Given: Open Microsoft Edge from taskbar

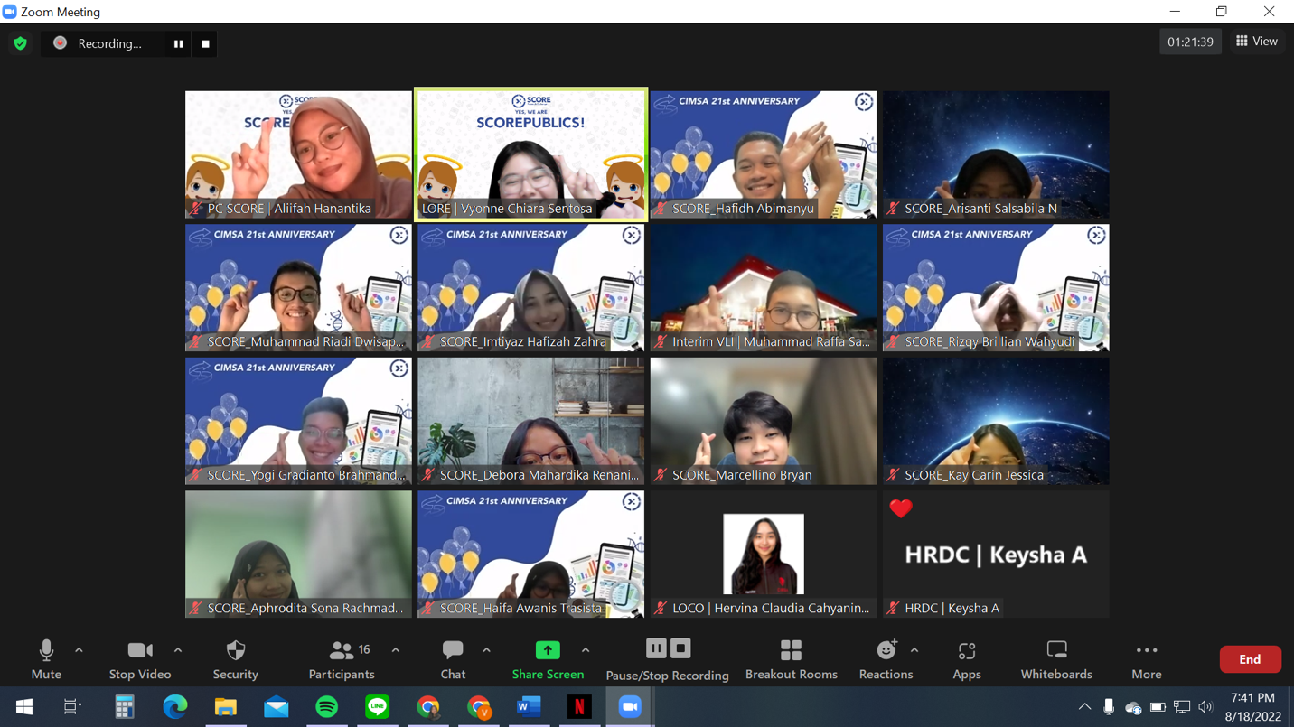Looking at the screenshot, I should pos(174,707).
